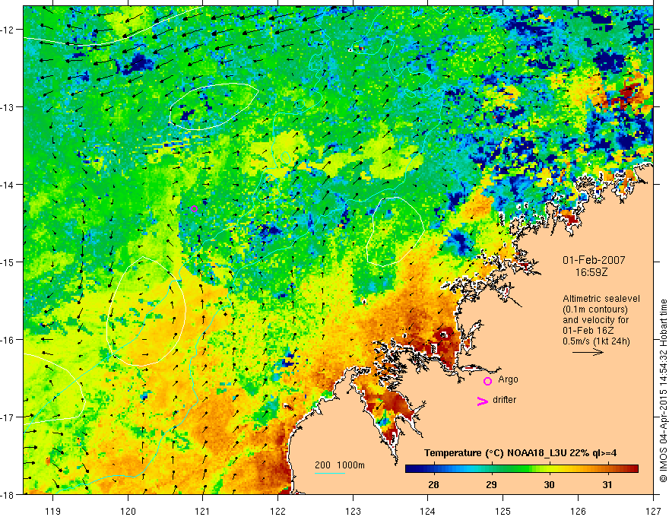Viewport: 669px width, 517px height.
Task: Click the dark blue end of the color bar
Action: (x=411, y=469)
